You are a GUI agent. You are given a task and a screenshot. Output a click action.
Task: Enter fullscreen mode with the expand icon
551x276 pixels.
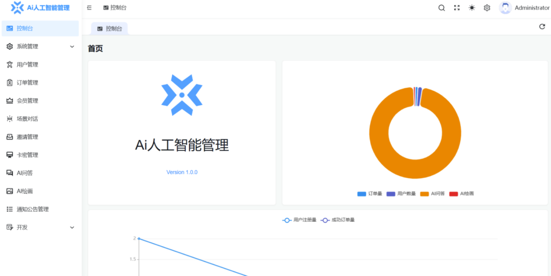pos(457,8)
